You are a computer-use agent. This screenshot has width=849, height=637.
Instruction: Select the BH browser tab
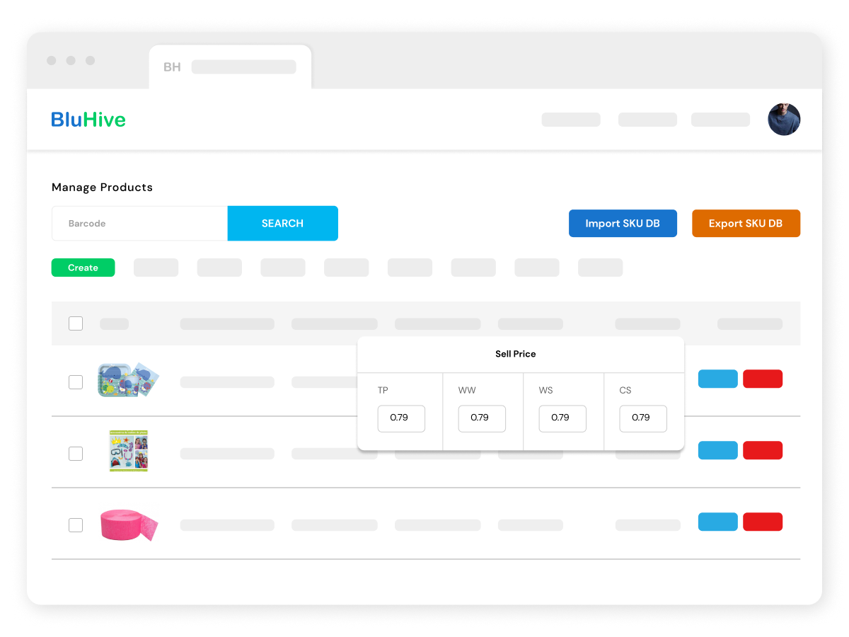pos(230,67)
